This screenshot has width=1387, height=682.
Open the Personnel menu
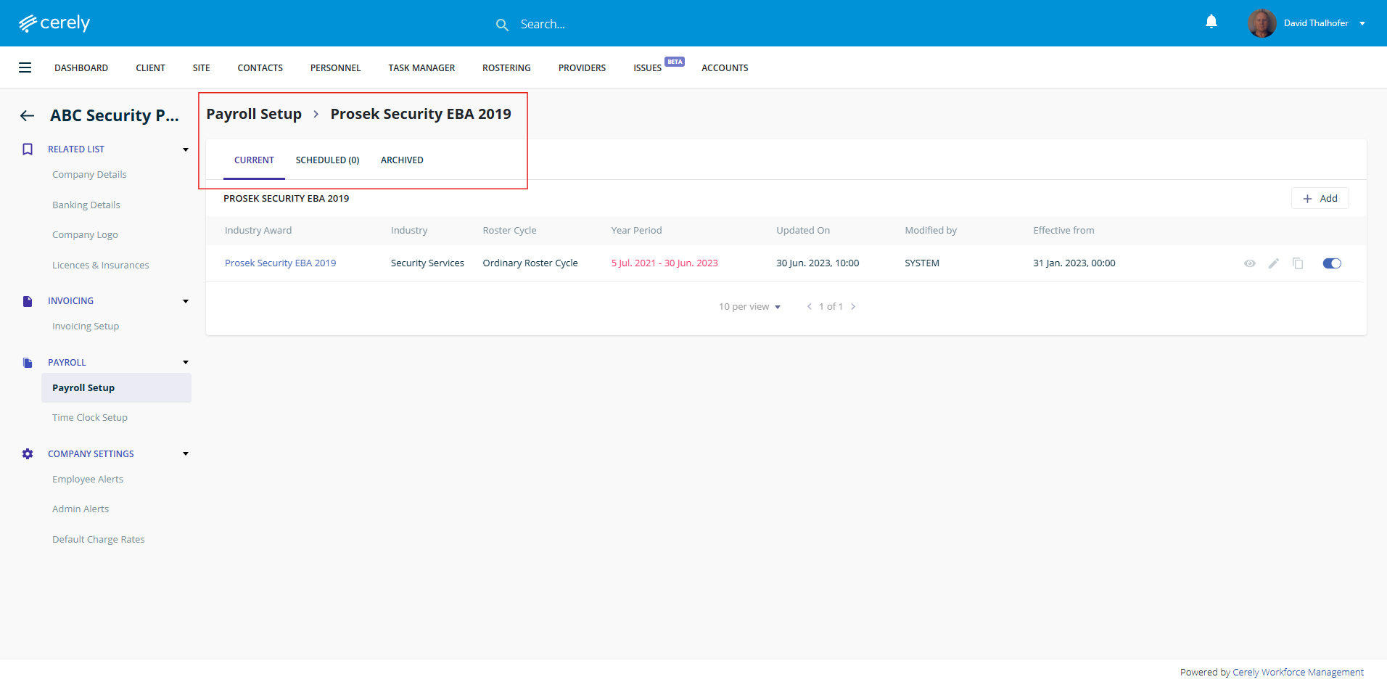(x=335, y=68)
